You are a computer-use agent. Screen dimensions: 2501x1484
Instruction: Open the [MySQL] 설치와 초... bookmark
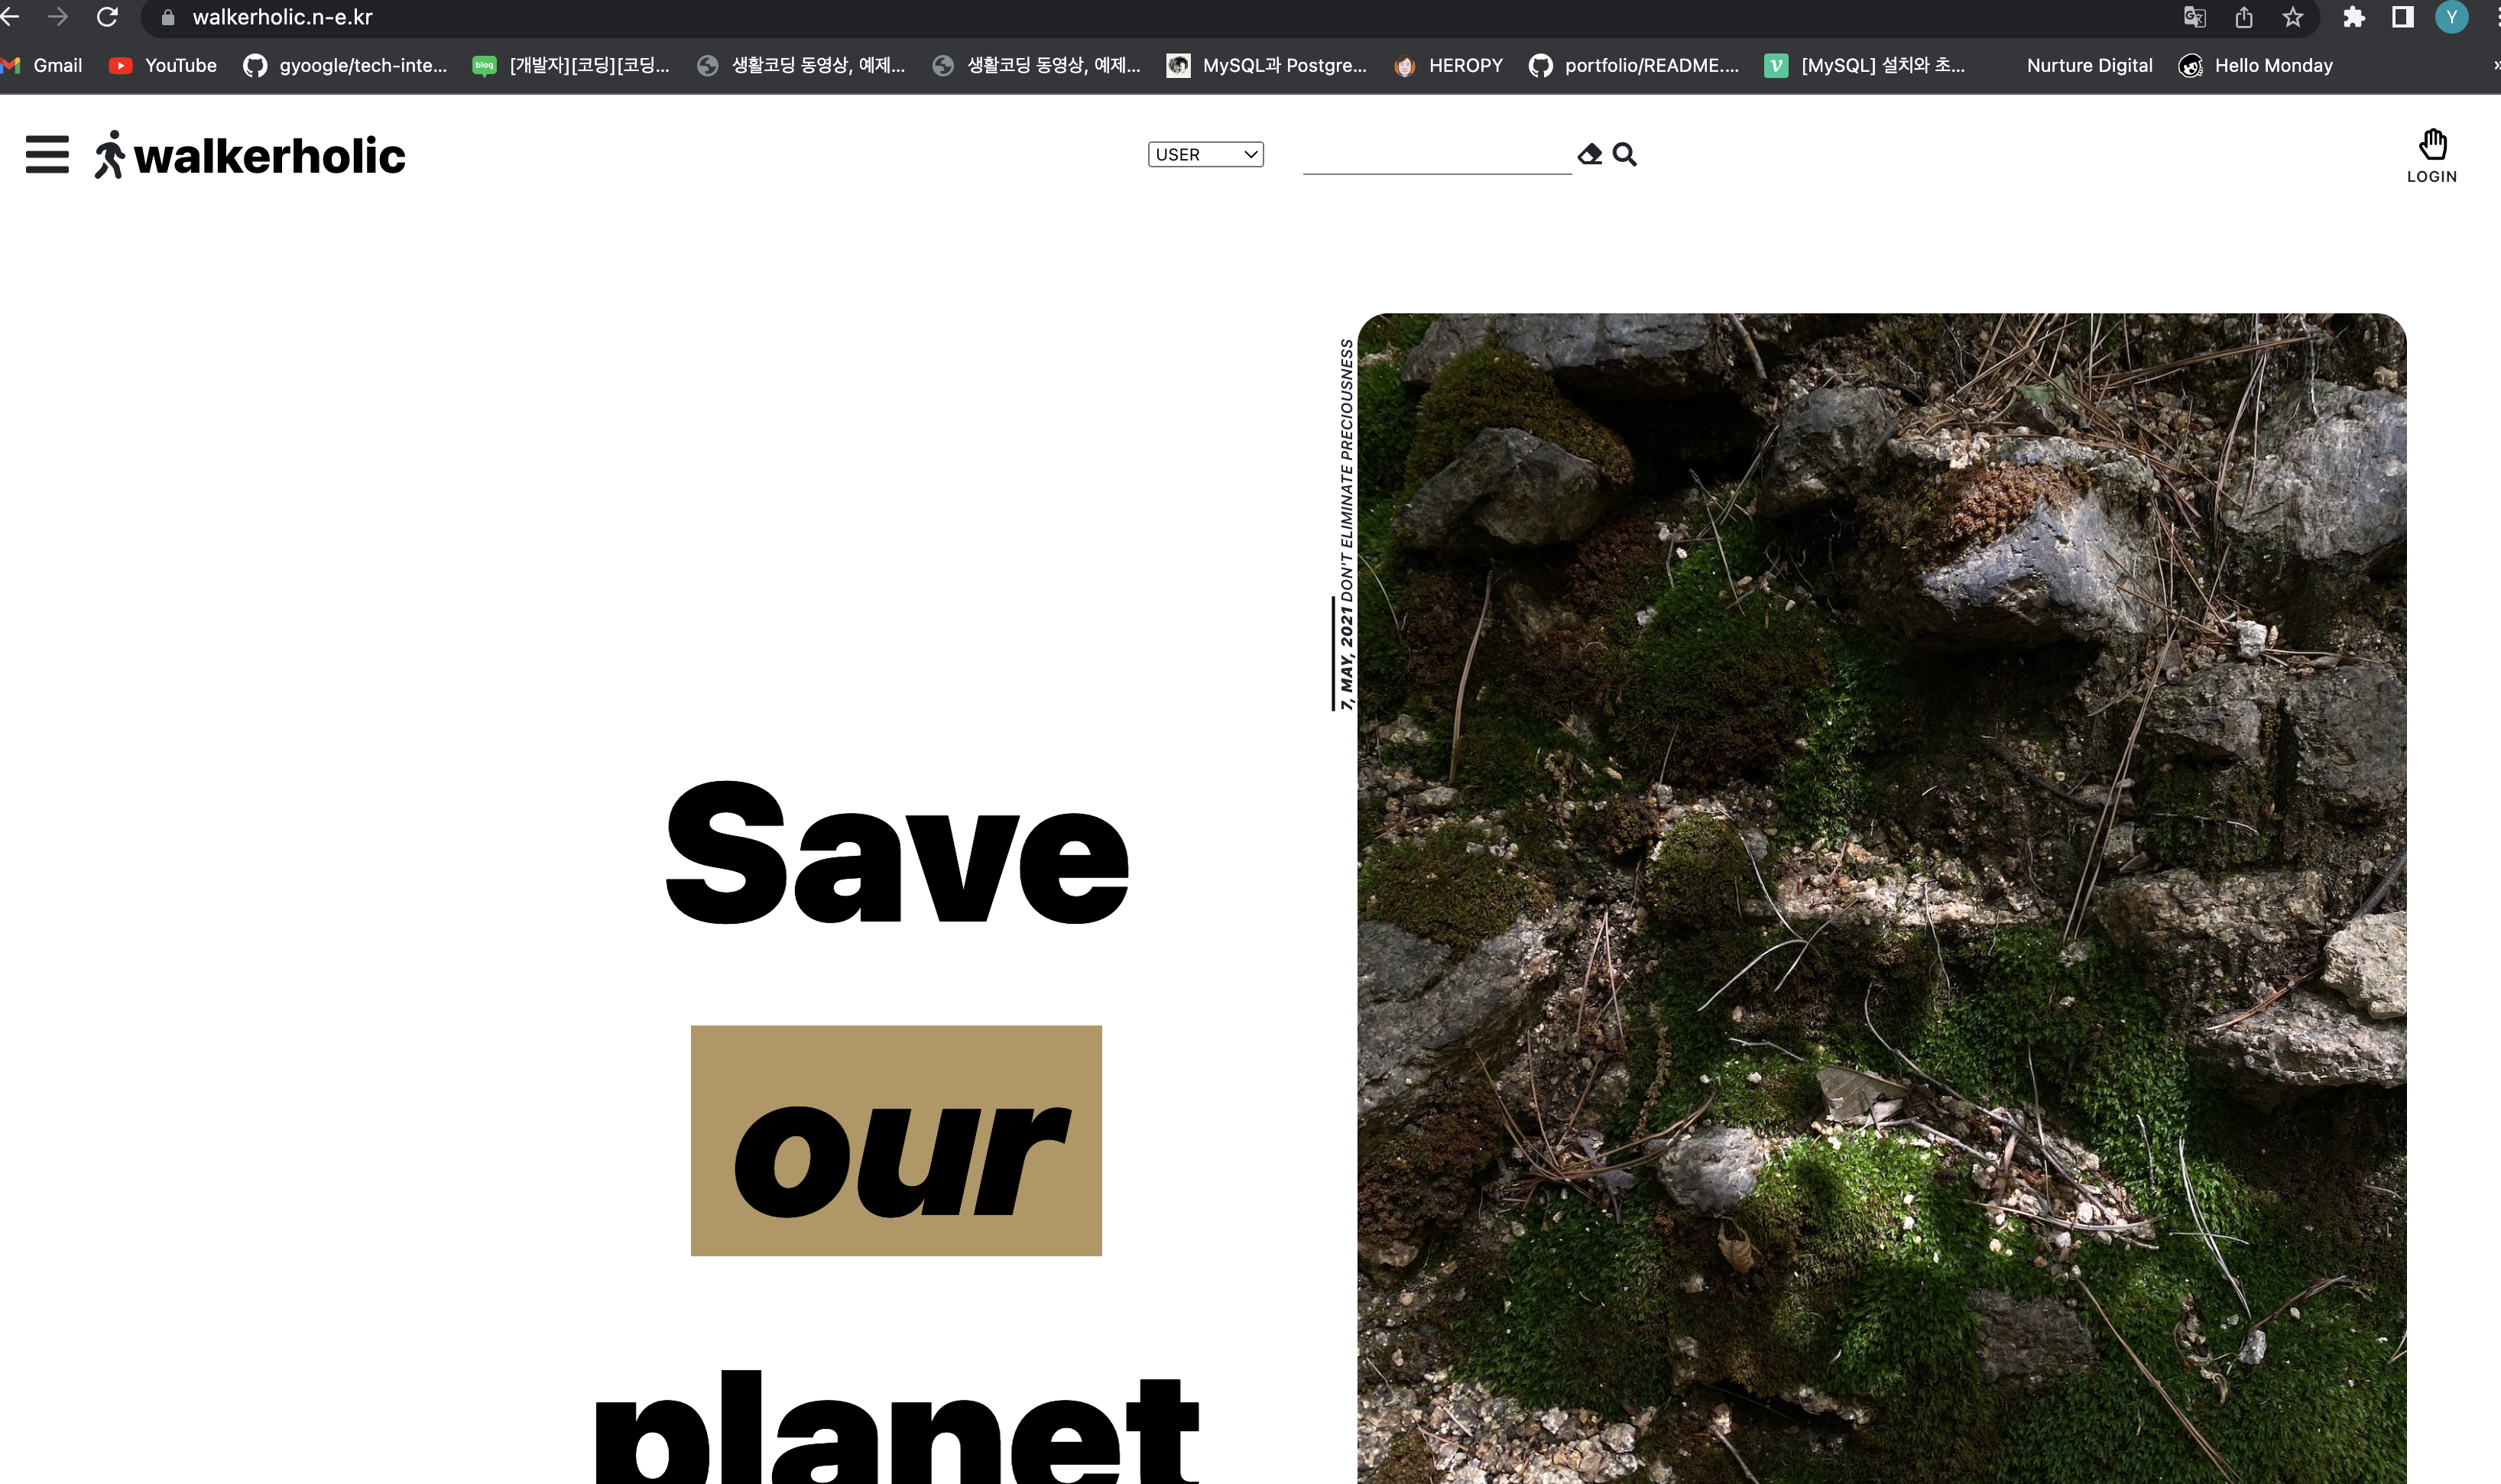coord(1866,65)
